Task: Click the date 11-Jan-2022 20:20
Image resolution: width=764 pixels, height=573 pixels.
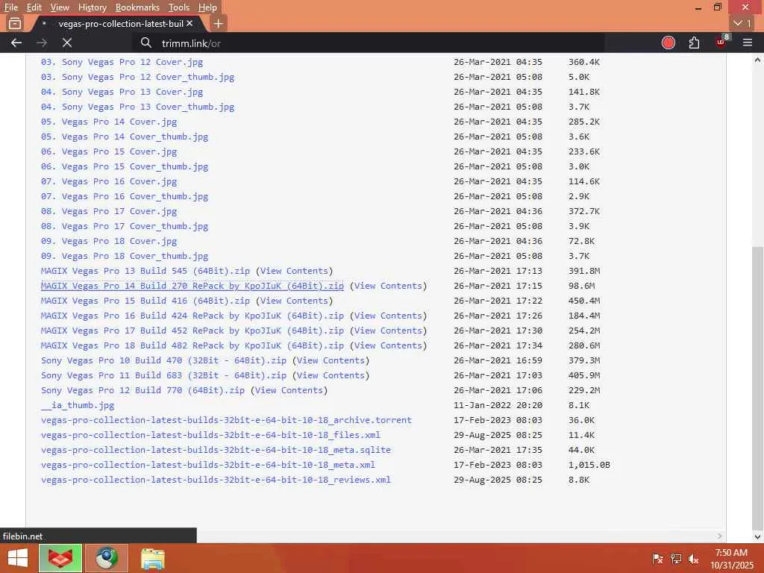Action: tap(498, 405)
